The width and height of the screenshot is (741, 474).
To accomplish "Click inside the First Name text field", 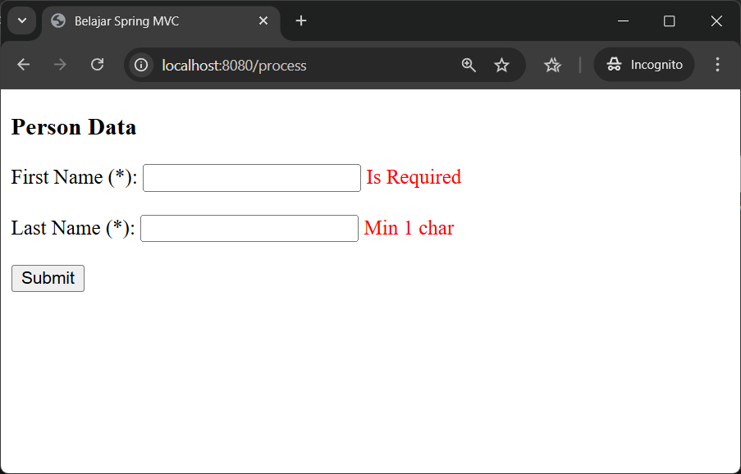I will pyautogui.click(x=250, y=177).
